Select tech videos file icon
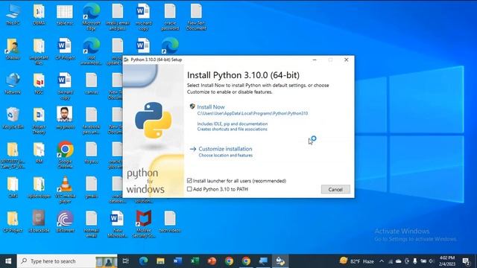 170,222
